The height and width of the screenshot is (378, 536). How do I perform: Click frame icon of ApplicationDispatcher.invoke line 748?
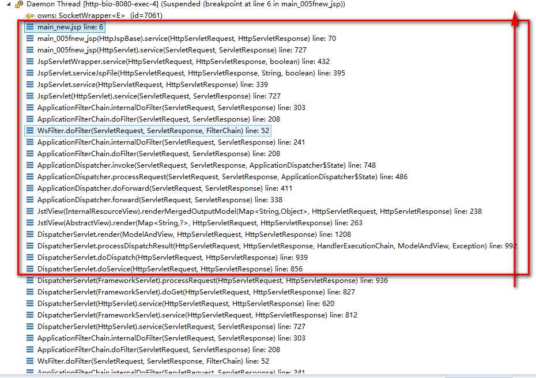pyautogui.click(x=30, y=165)
